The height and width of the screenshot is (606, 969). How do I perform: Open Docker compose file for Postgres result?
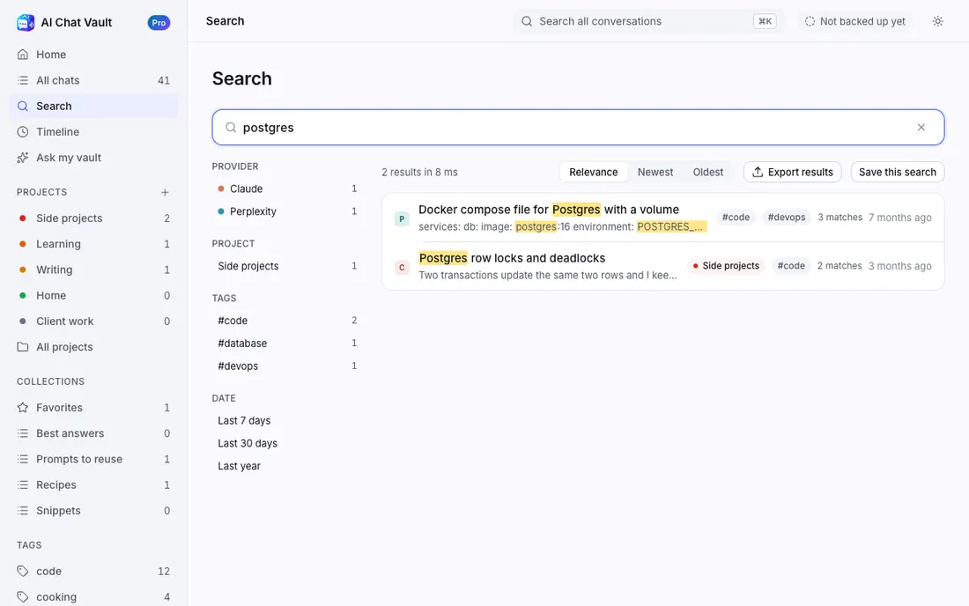click(663, 218)
